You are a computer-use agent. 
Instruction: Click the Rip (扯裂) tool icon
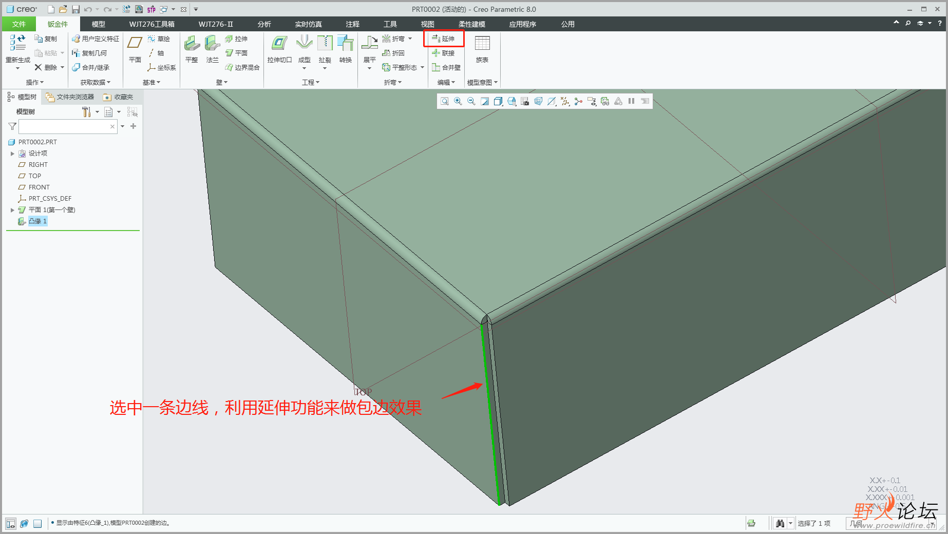click(325, 43)
